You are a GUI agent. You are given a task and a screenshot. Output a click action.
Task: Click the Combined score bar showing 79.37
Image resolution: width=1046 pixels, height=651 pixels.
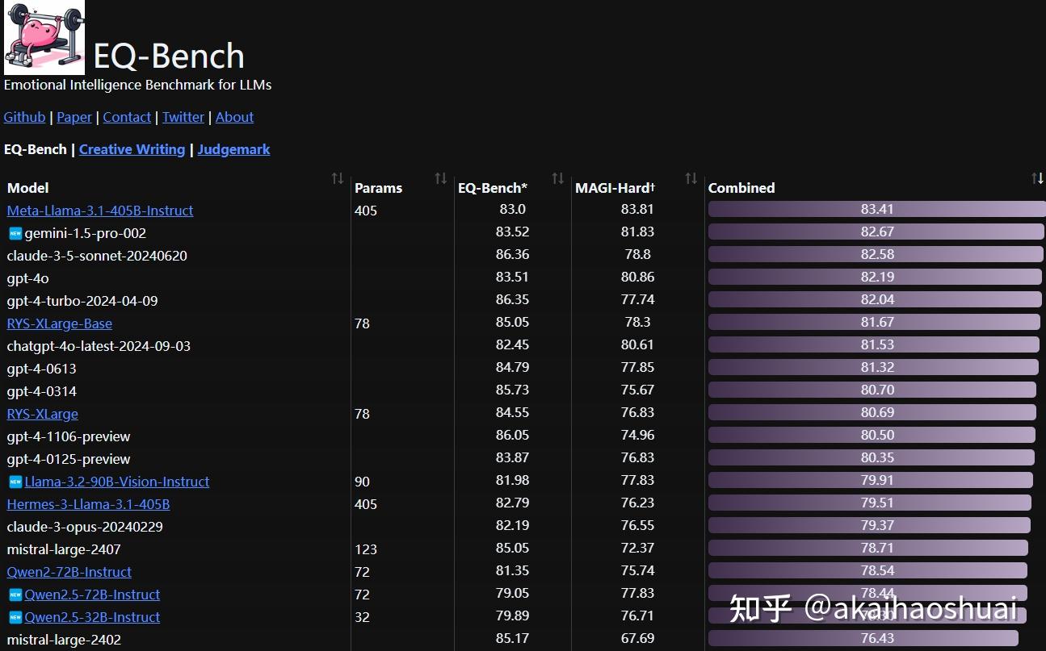[x=869, y=525]
